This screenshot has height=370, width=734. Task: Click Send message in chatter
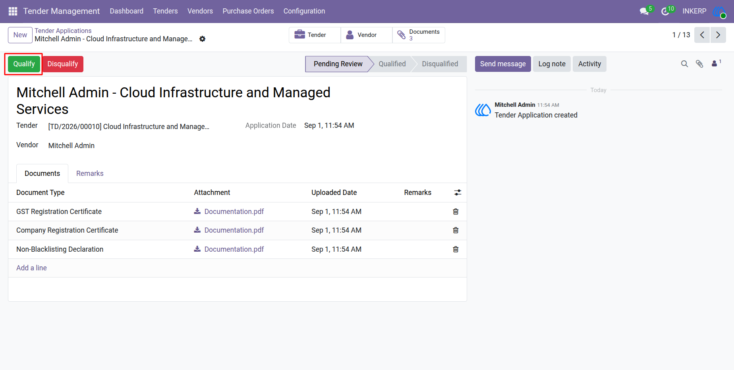[x=503, y=64]
